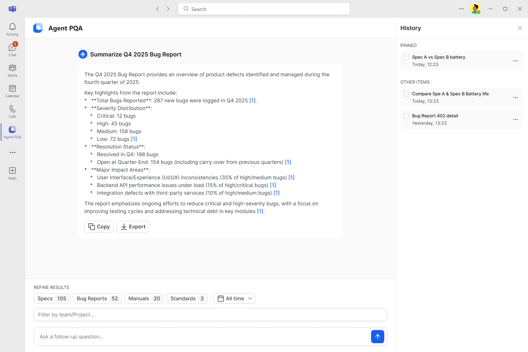This screenshot has height=352, width=528.
Task: Open Chat with unread badge
Action: coord(12,50)
